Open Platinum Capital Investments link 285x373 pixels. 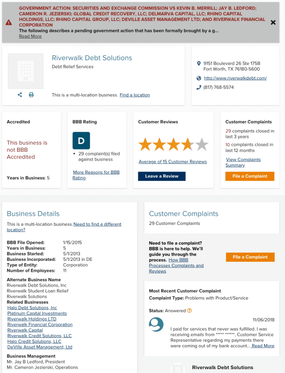(x=37, y=313)
